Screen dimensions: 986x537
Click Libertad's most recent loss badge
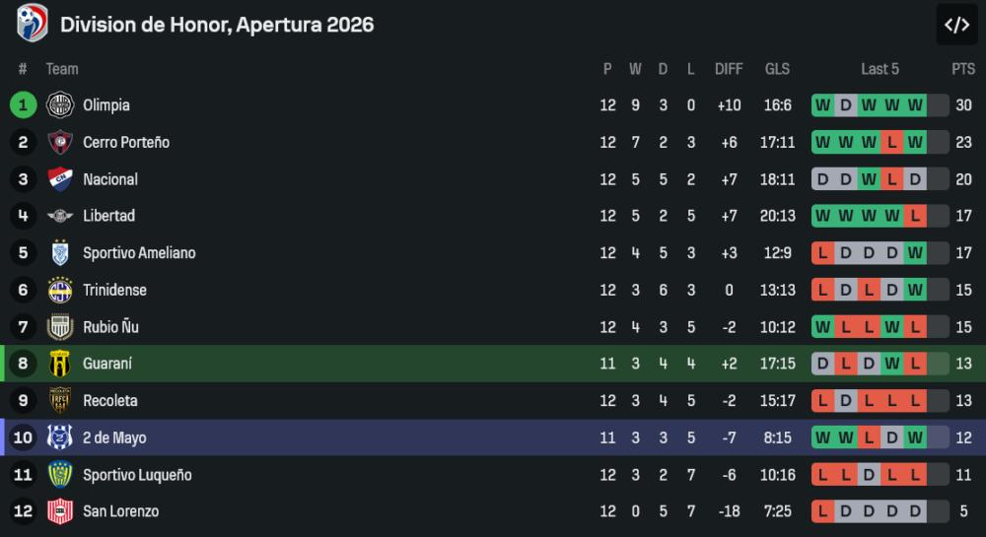point(915,216)
